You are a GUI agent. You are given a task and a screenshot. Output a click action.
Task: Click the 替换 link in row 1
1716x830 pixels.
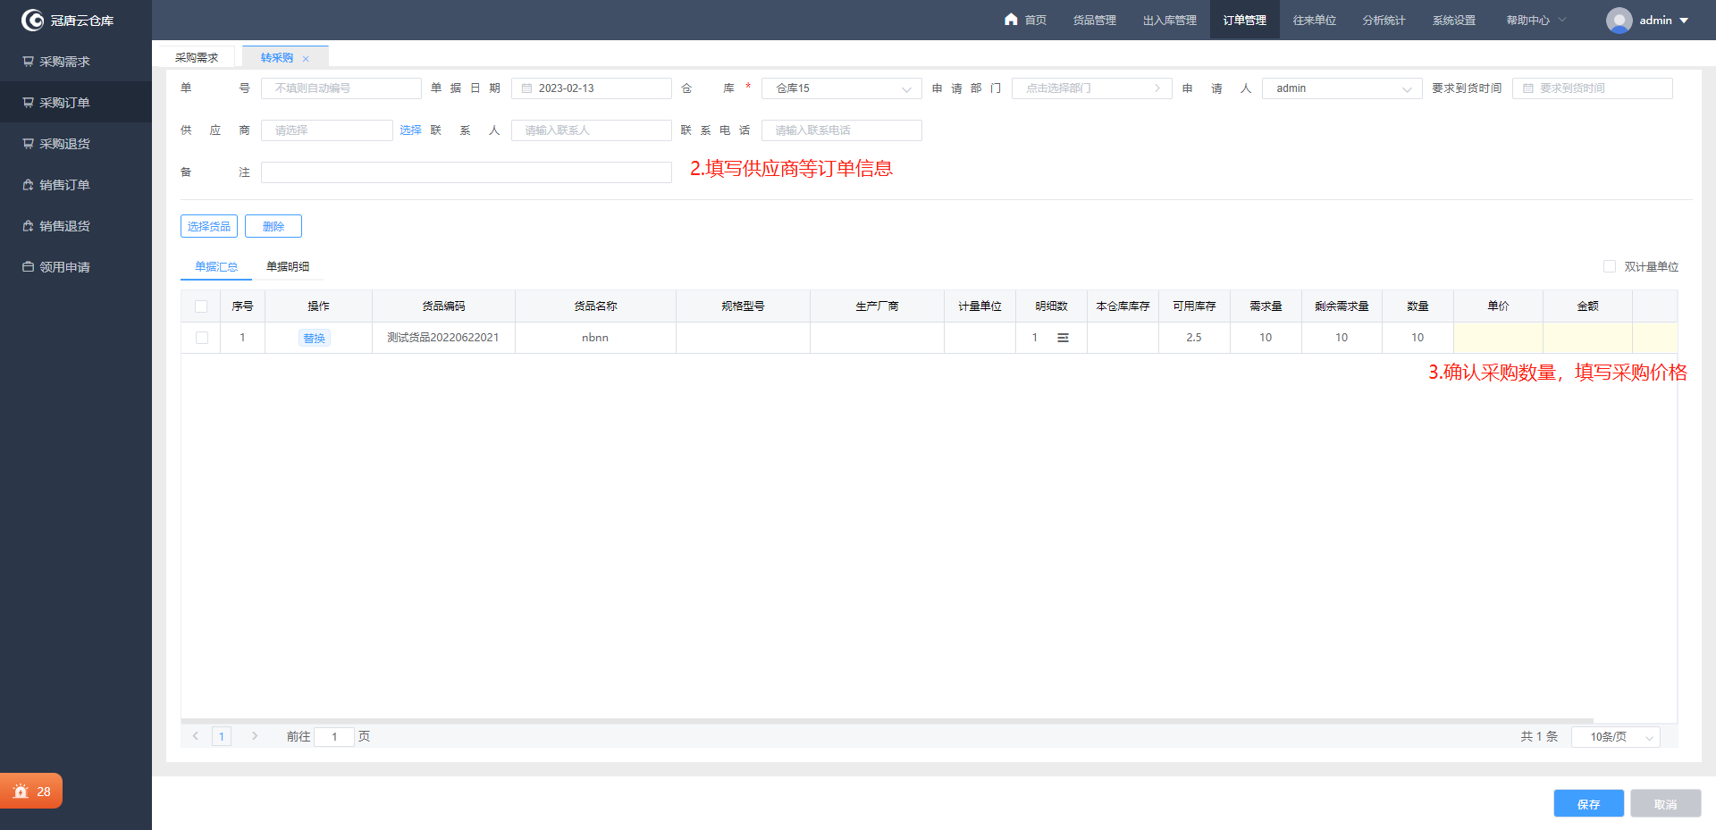click(x=315, y=338)
